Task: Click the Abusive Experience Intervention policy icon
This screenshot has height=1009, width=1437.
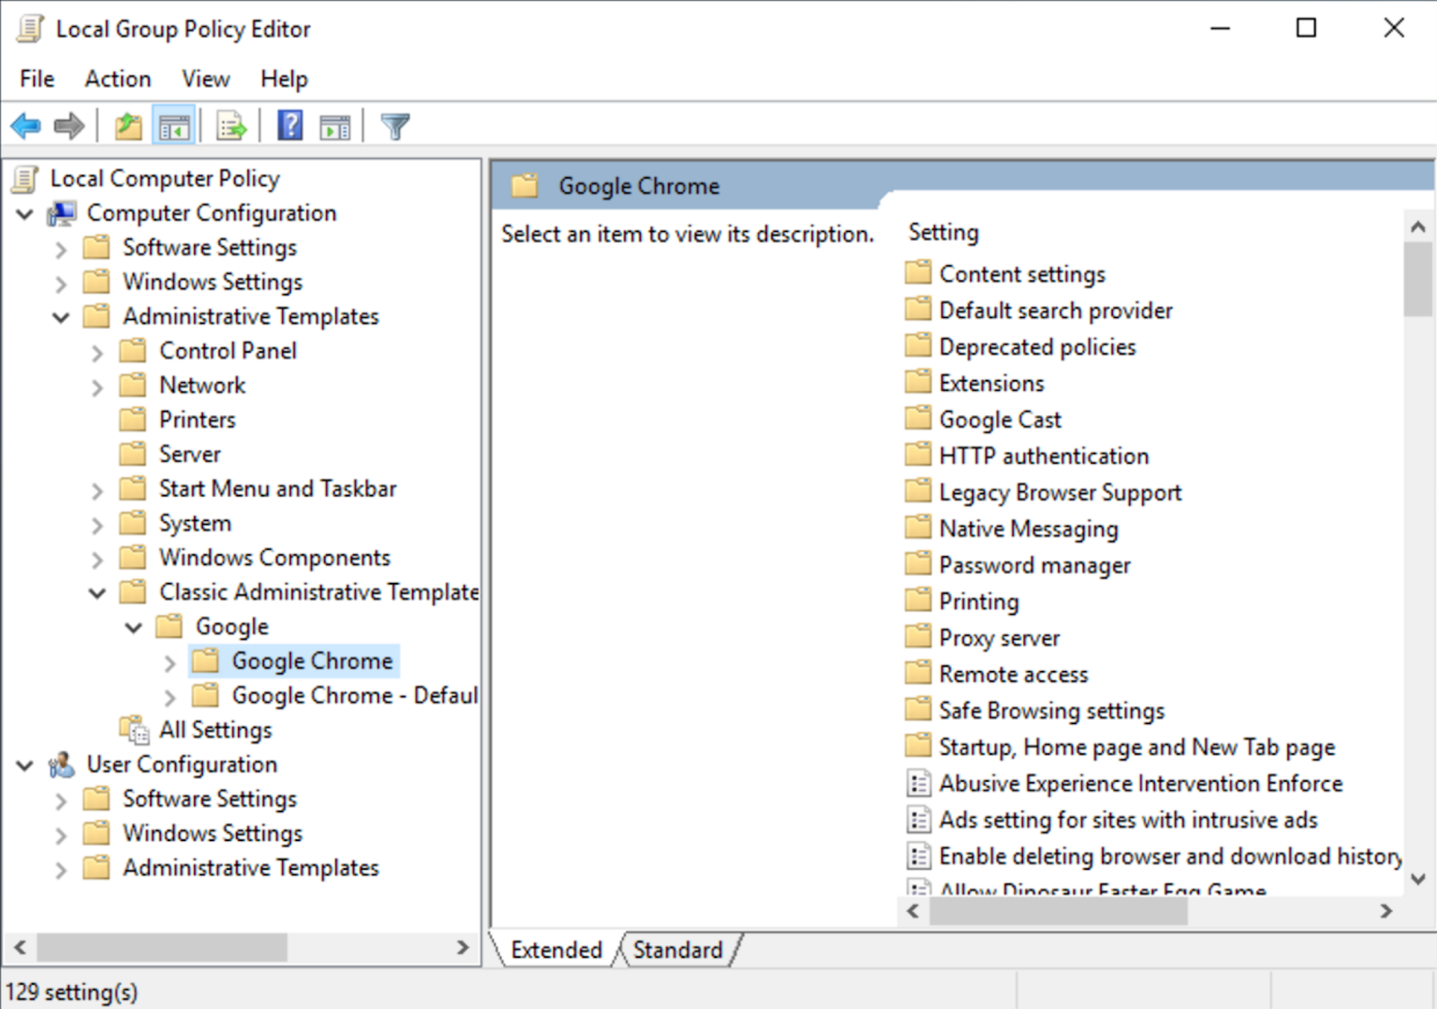Action: (918, 783)
